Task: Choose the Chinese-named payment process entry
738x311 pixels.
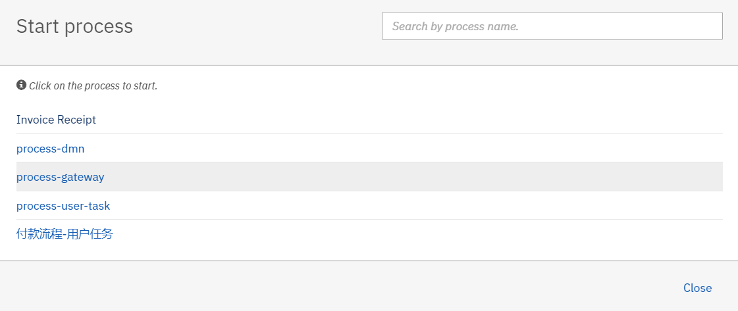Action: click(65, 234)
